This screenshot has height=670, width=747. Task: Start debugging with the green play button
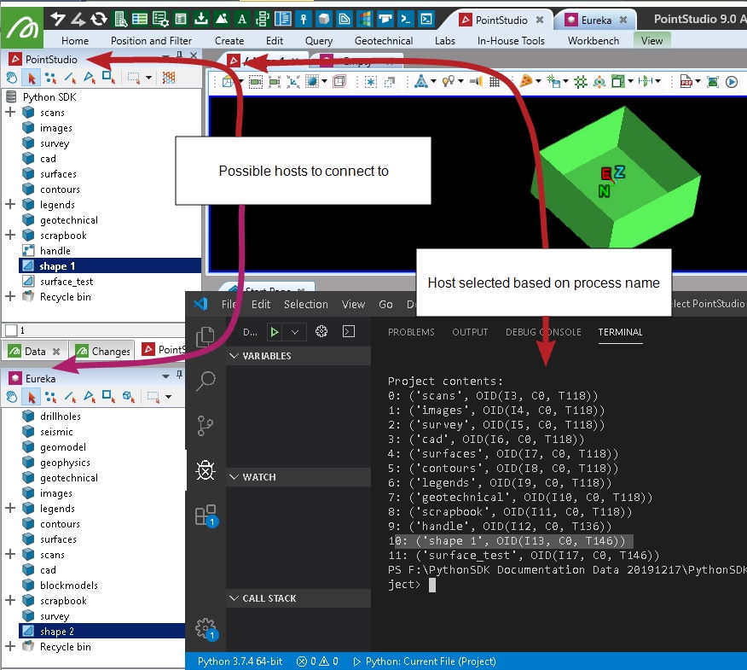coord(275,332)
